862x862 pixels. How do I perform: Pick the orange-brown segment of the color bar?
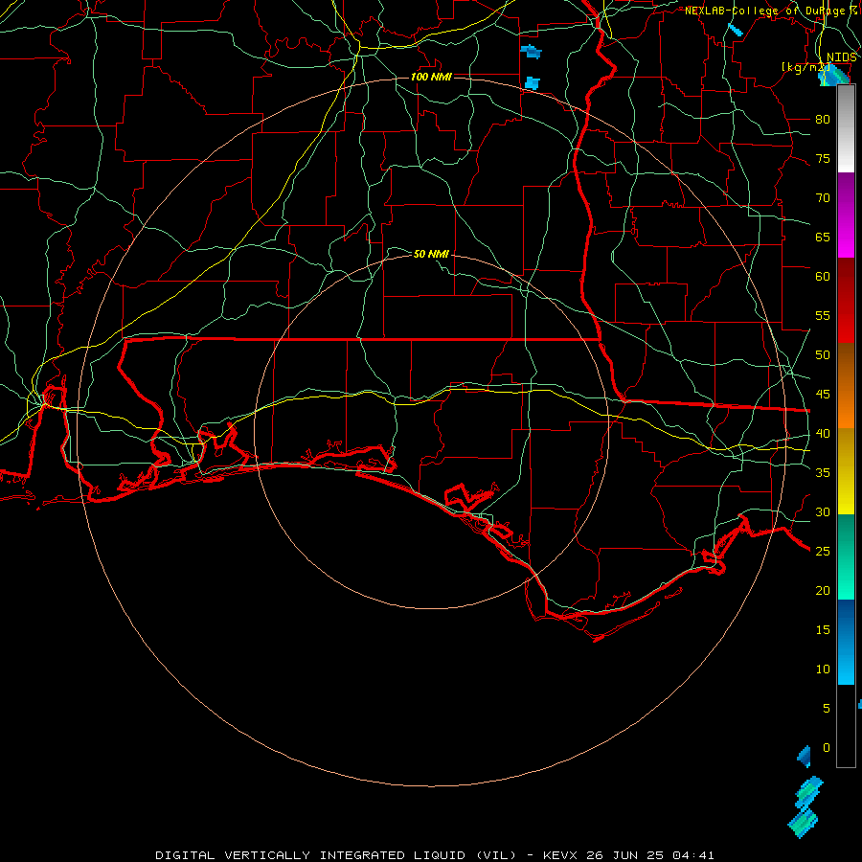tap(846, 386)
